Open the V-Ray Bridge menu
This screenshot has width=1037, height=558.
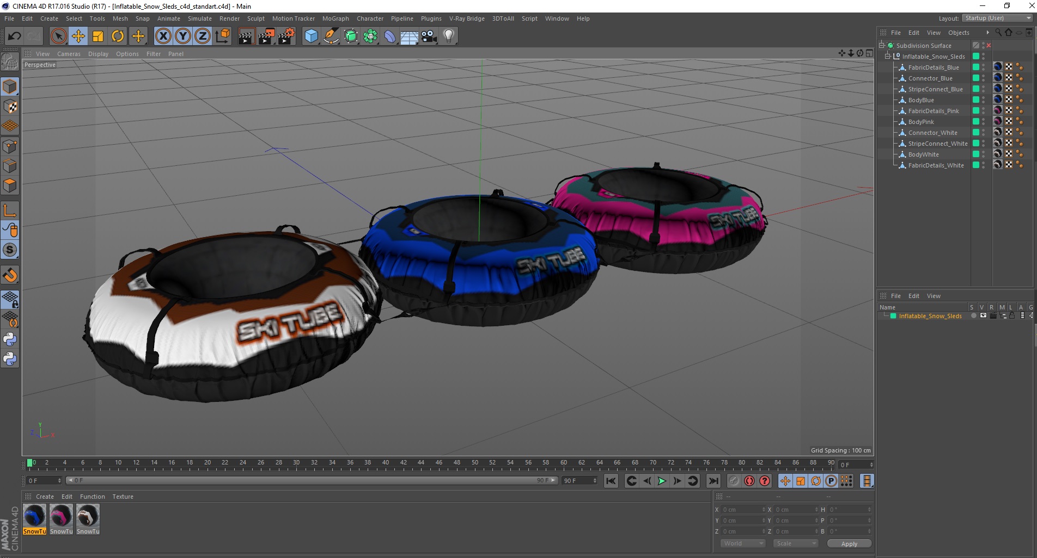(x=467, y=18)
